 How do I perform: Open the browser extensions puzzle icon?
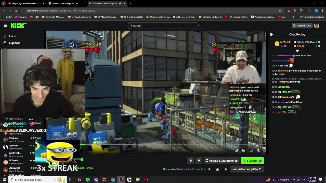click(301, 11)
